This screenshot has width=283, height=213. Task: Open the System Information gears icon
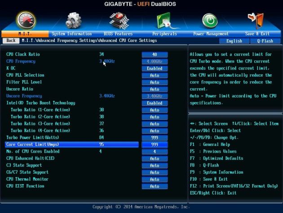[74, 20]
